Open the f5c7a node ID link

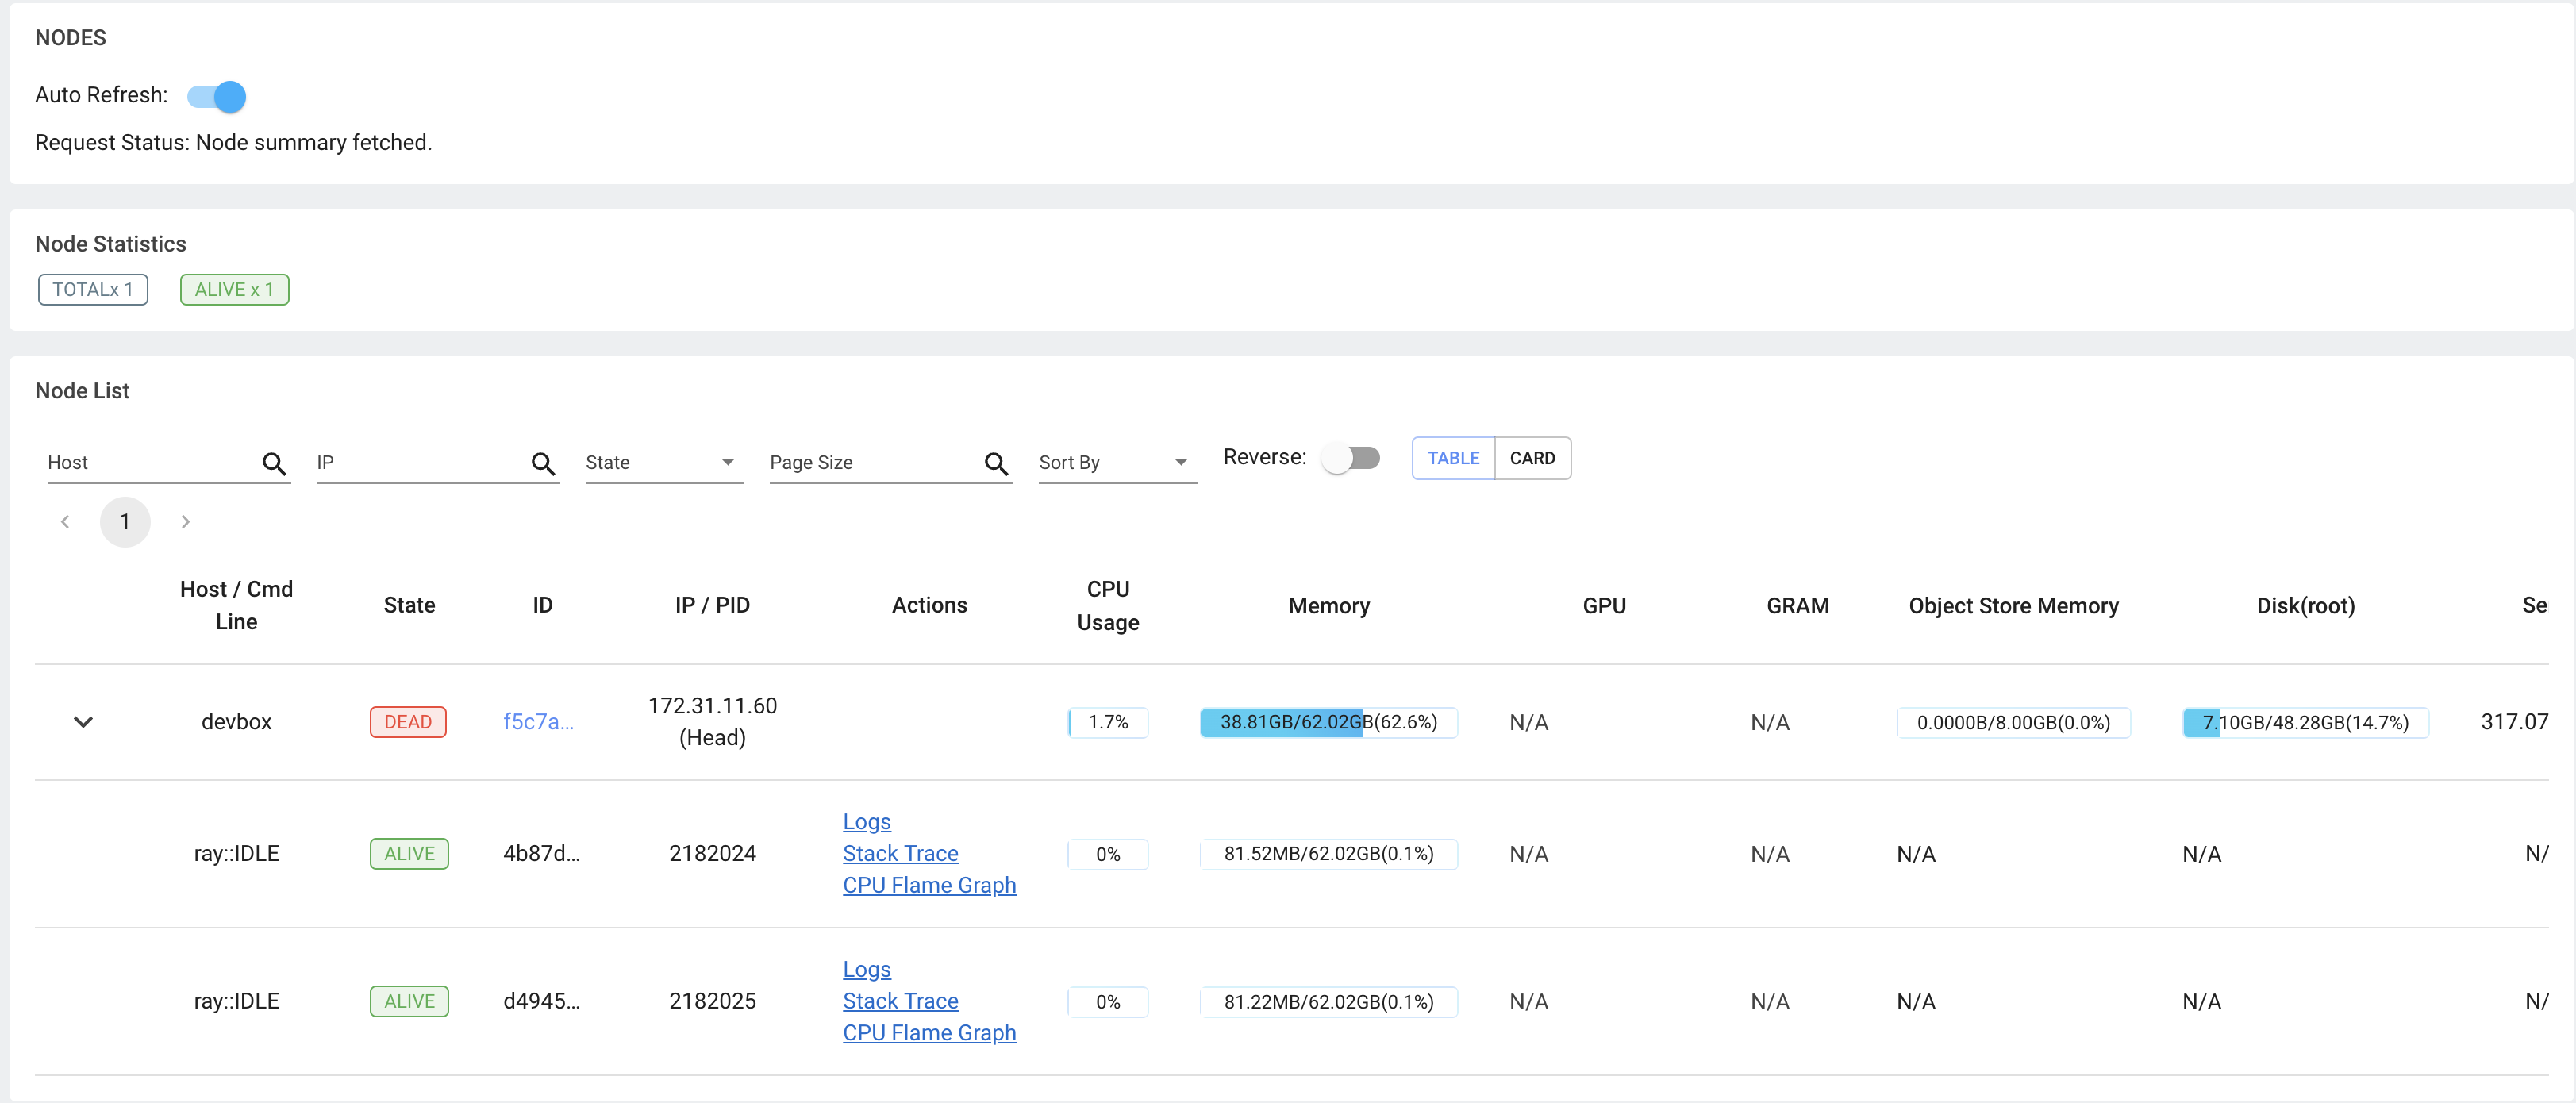pyautogui.click(x=539, y=721)
